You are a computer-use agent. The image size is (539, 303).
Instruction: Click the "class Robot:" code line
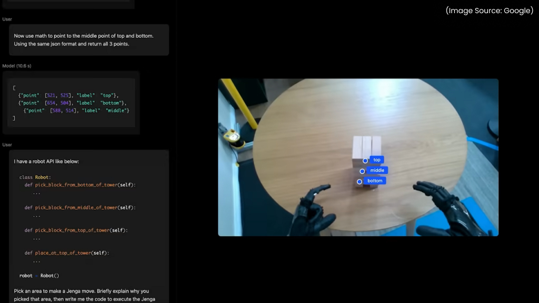pyautogui.click(x=35, y=178)
